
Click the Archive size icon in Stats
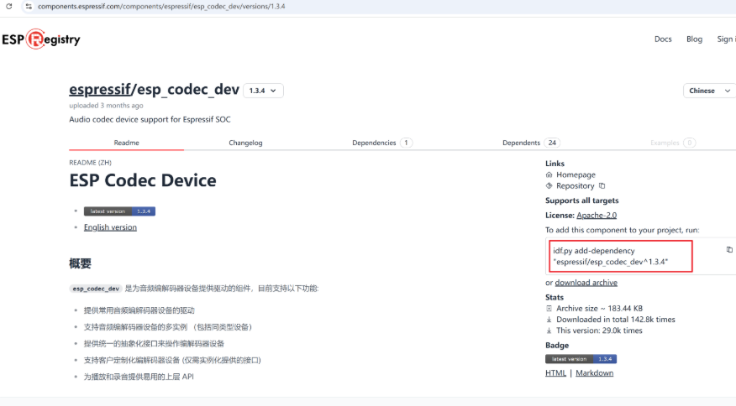pyautogui.click(x=549, y=309)
